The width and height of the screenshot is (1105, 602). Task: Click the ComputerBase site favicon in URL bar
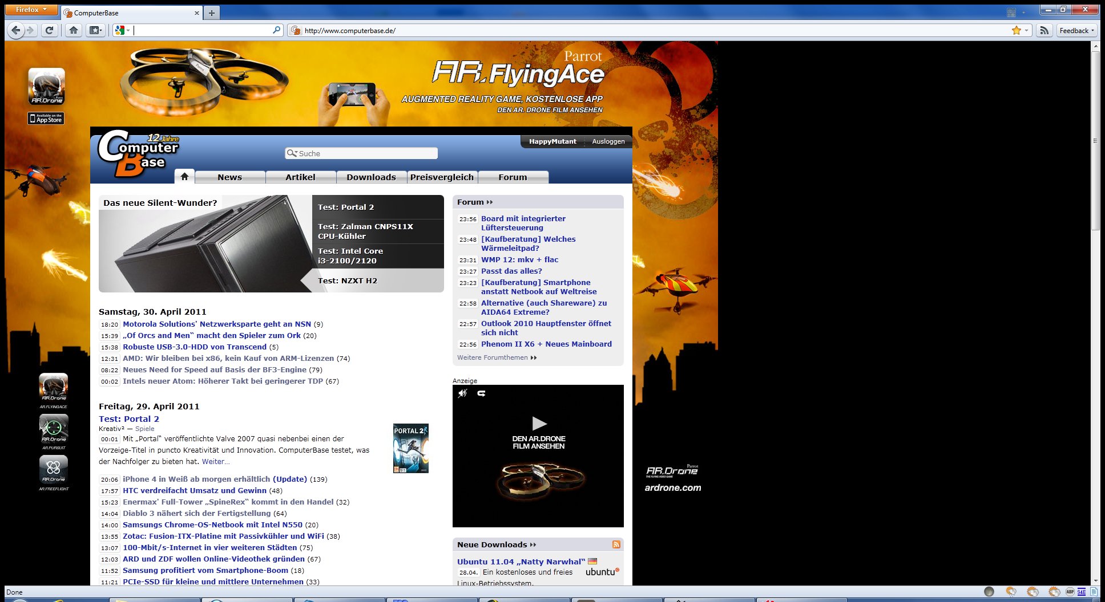296,30
